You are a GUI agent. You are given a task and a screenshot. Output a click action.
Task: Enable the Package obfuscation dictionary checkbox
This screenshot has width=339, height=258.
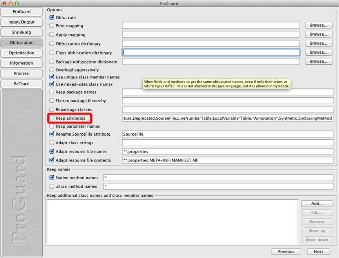52,62
